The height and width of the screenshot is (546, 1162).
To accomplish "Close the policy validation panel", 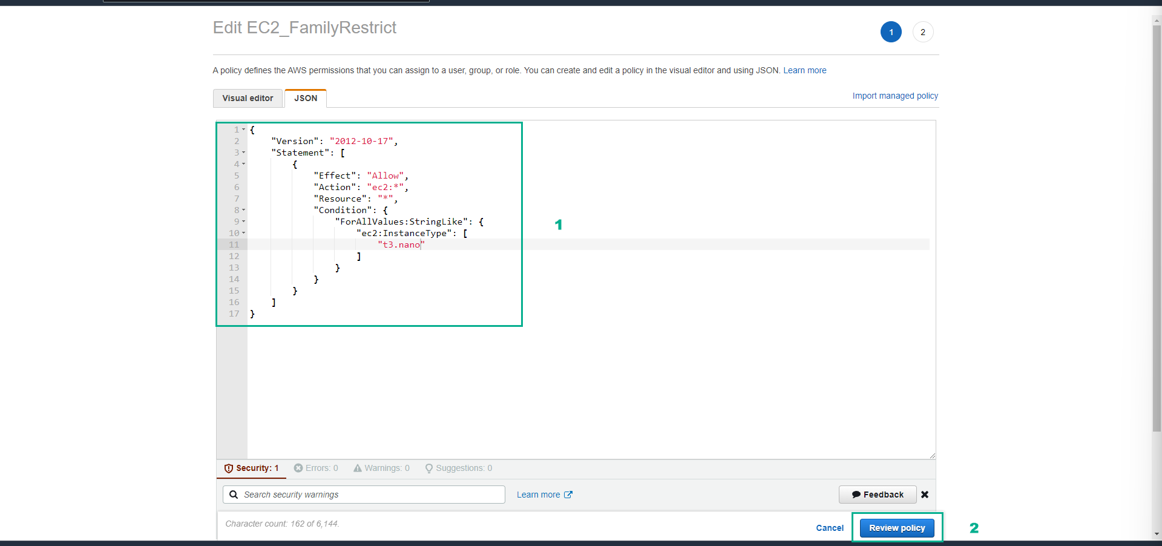I will (925, 495).
